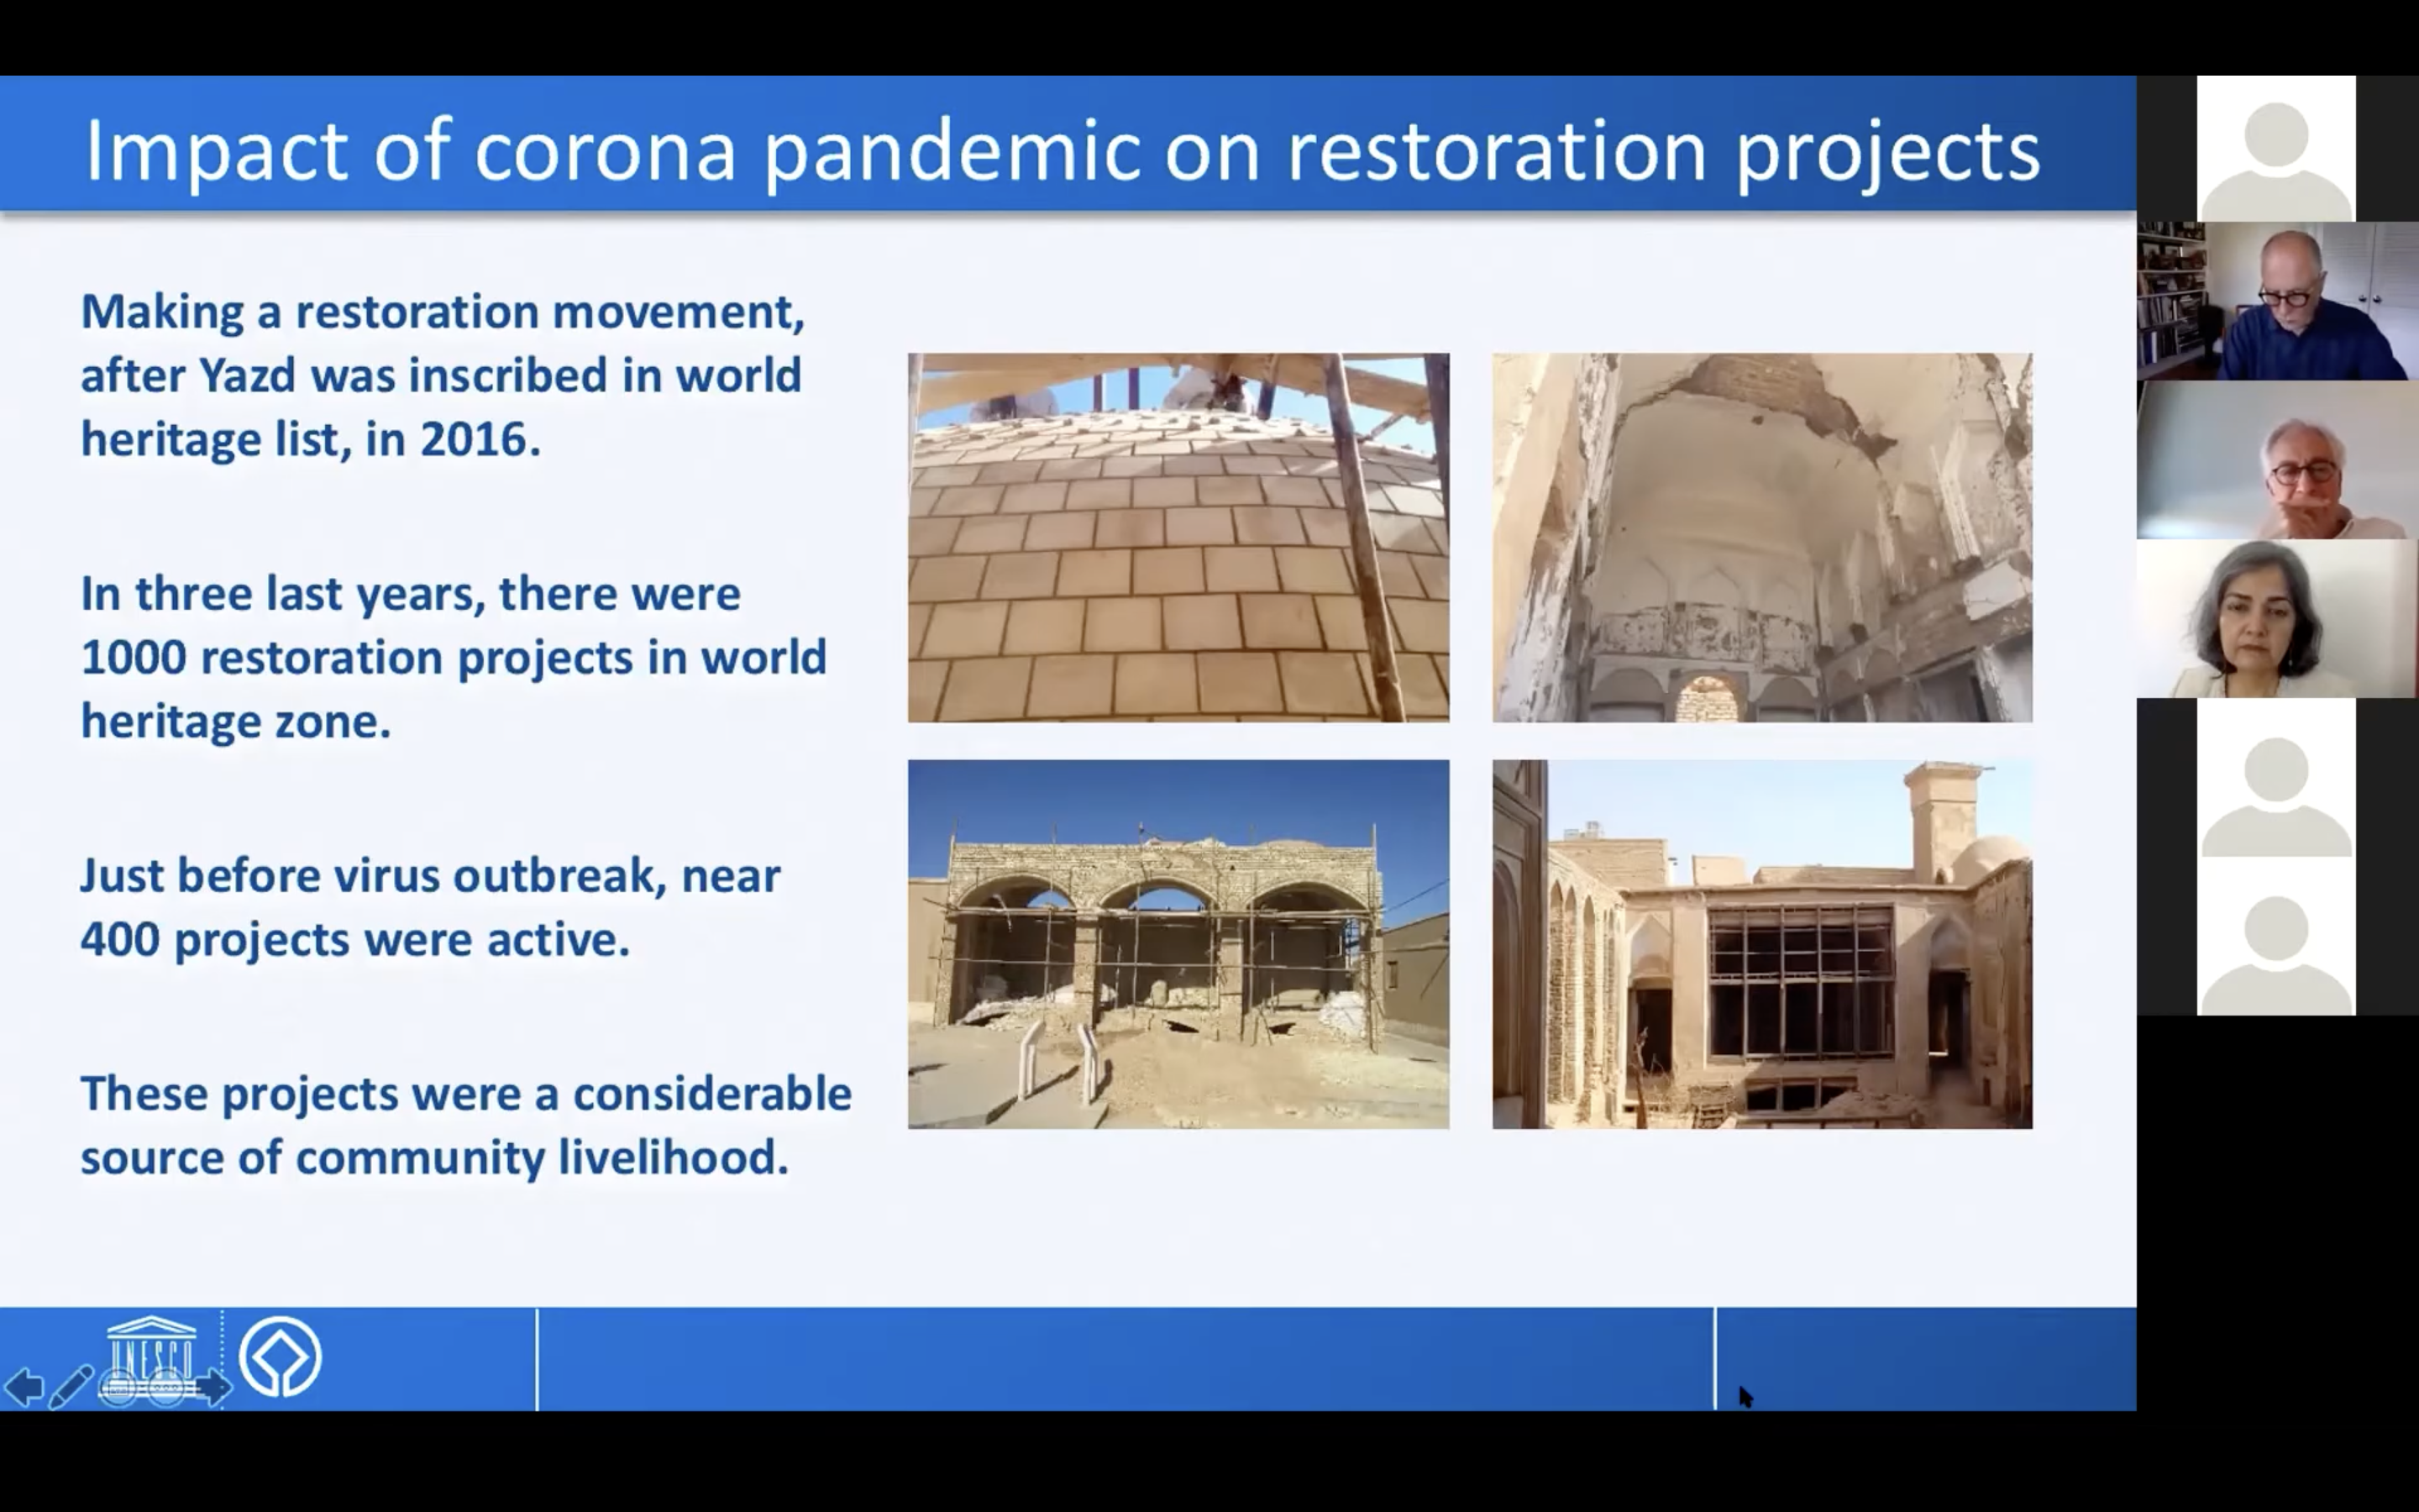Click paragraph 'In three last years, there were'
Image resolution: width=2419 pixels, height=1512 pixels.
click(454, 658)
